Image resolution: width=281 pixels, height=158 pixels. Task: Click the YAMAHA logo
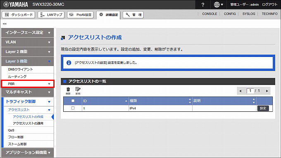tap(16, 5)
